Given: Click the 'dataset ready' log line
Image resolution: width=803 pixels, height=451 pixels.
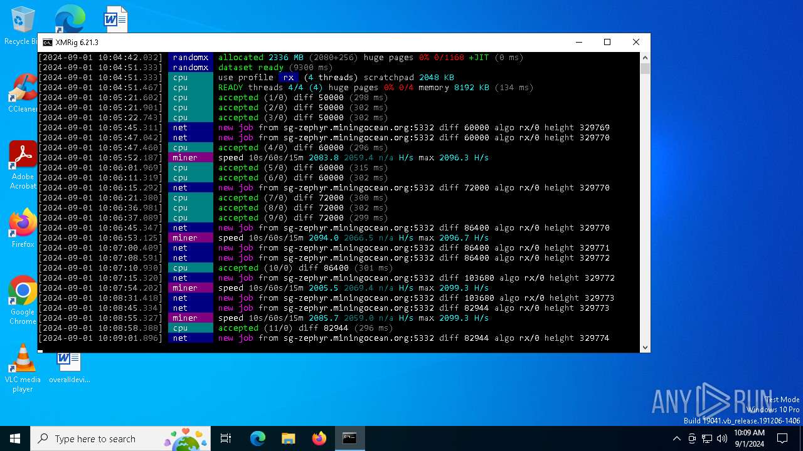Looking at the screenshot, I should point(186,68).
